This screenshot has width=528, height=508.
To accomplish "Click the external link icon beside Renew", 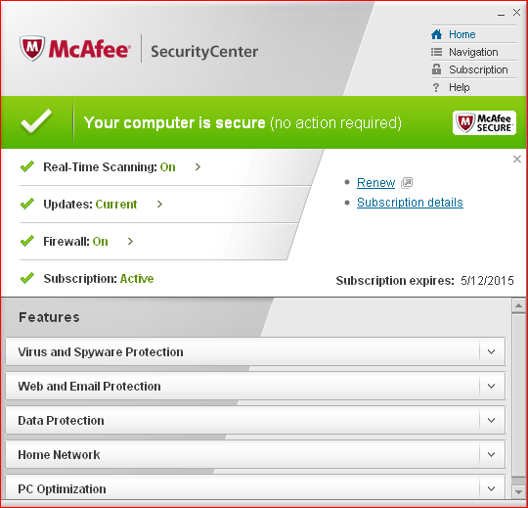I will coord(407,183).
